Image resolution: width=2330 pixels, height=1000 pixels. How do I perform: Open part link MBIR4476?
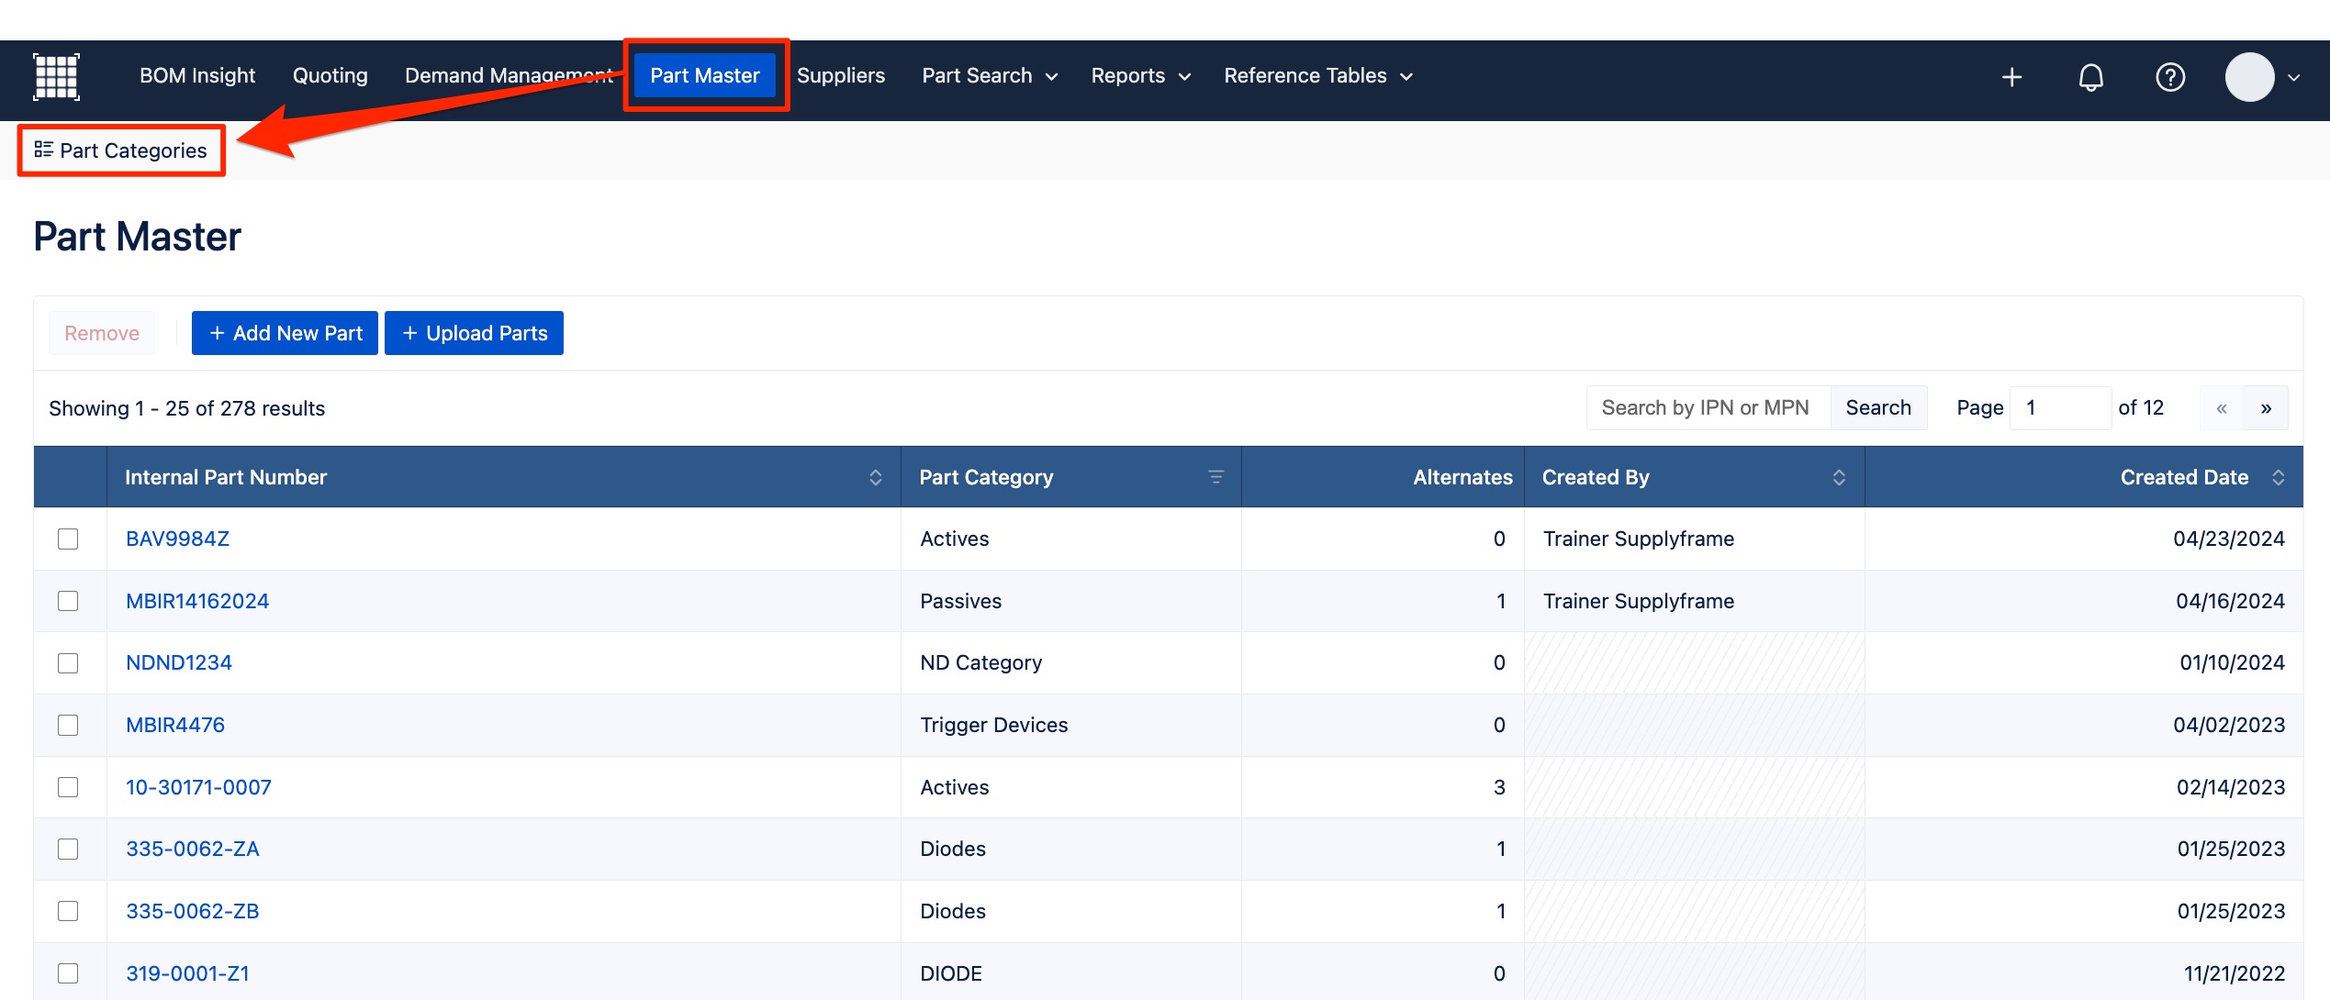(175, 725)
